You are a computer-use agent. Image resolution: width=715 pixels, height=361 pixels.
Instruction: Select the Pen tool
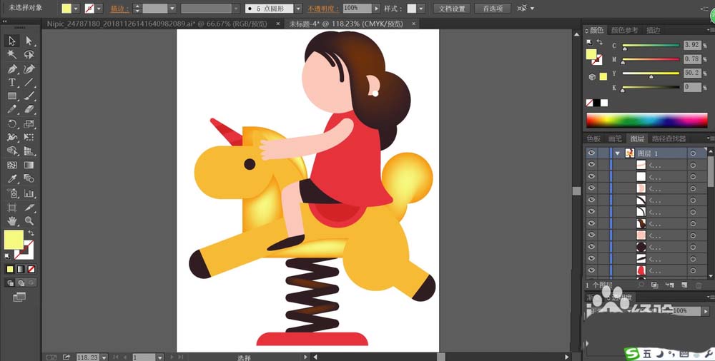coord(12,68)
